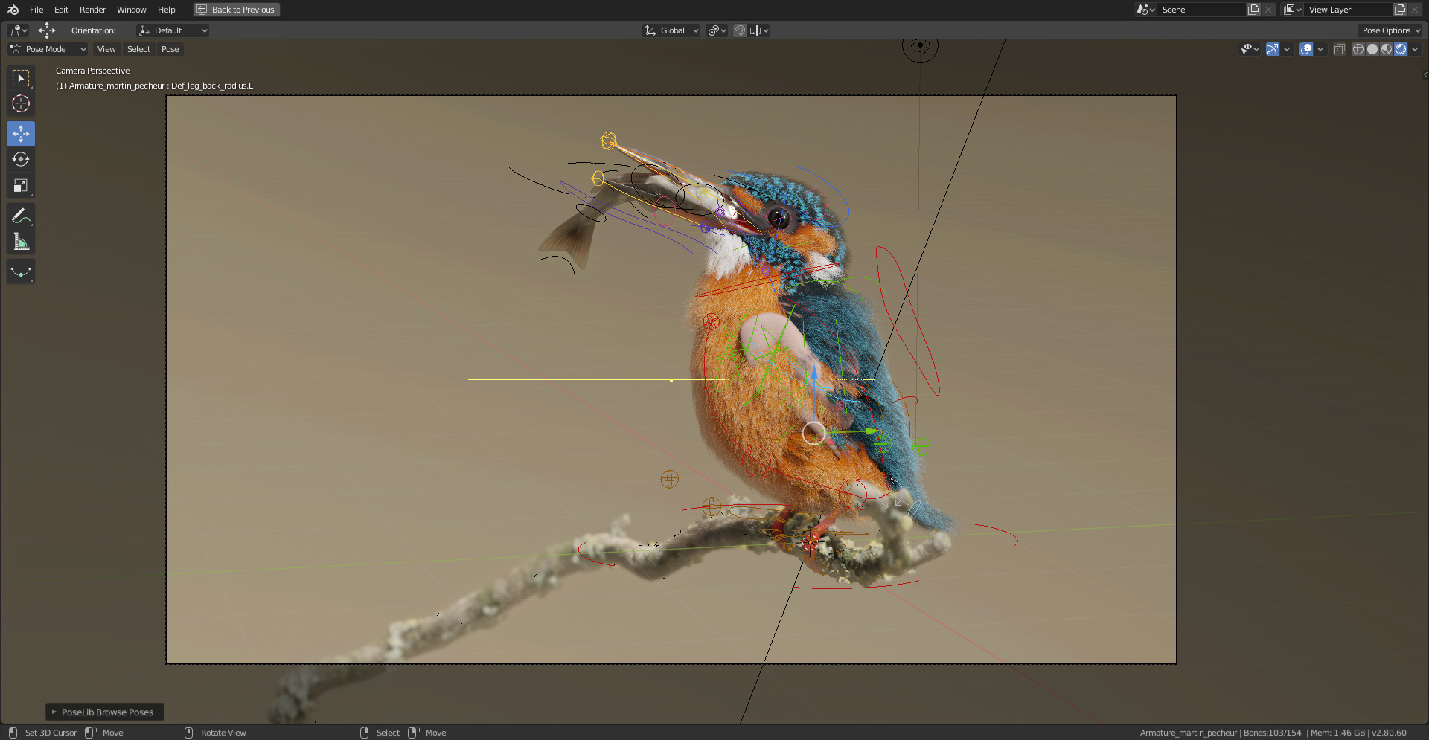Open the active tool editor-type dropdown
Viewport: 1429px width, 740px height.
18,30
